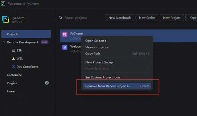Click the PyCharm icon in title bar
The image size is (197, 116).
[3, 3]
